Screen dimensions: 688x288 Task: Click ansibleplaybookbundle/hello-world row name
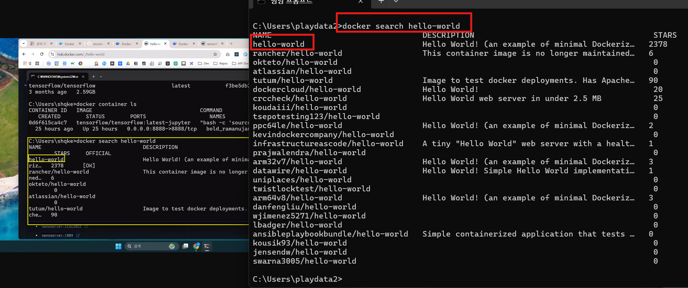pyautogui.click(x=330, y=234)
